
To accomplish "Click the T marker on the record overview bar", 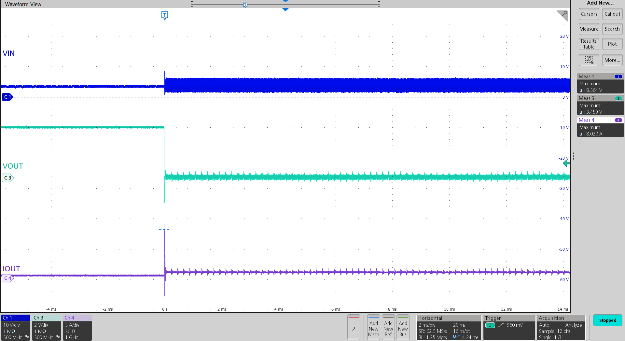I will (245, 5).
